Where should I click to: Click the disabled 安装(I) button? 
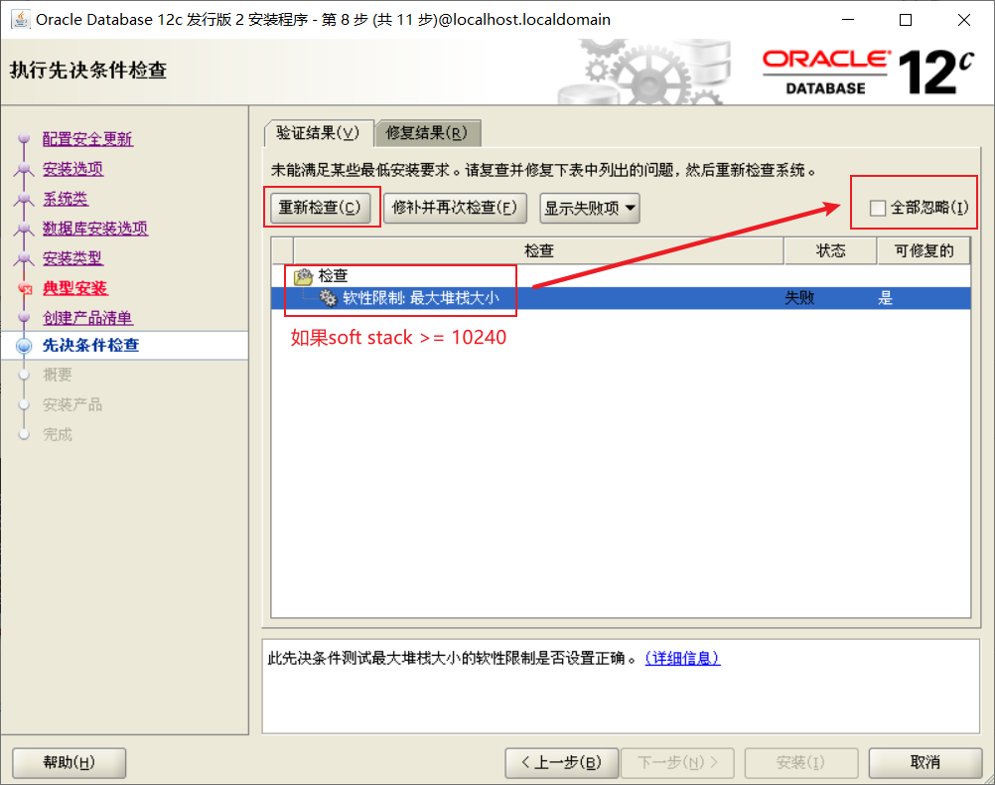point(800,762)
